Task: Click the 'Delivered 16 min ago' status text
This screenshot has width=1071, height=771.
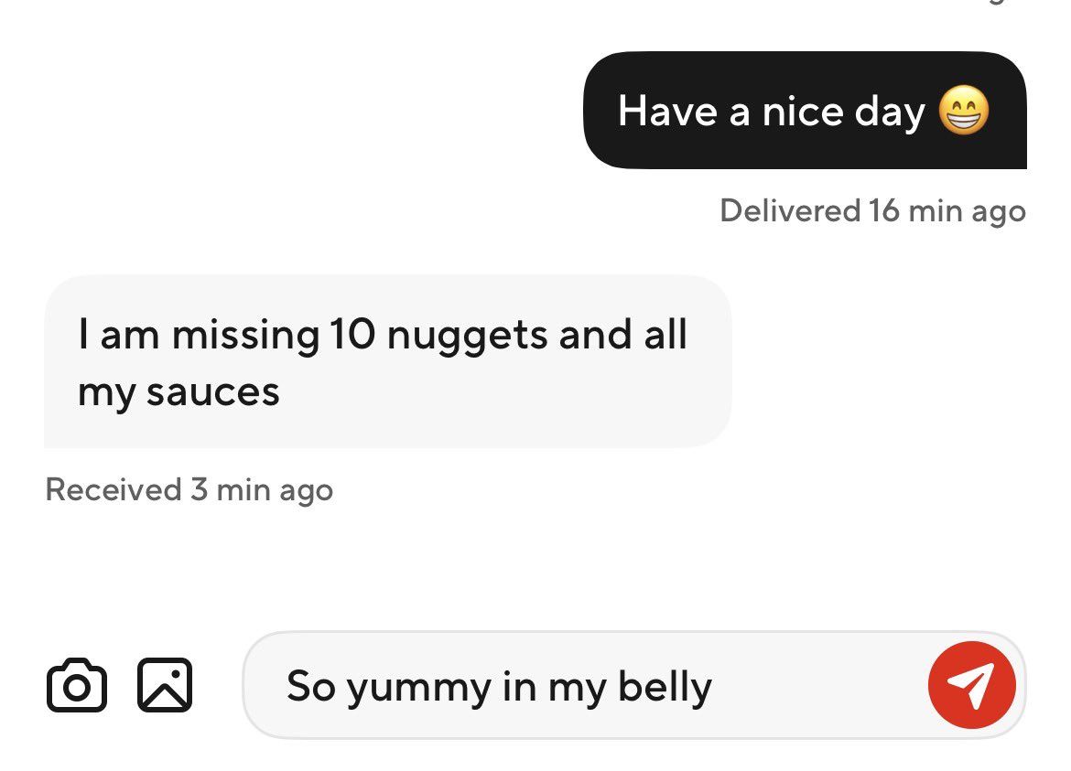Action: [873, 211]
